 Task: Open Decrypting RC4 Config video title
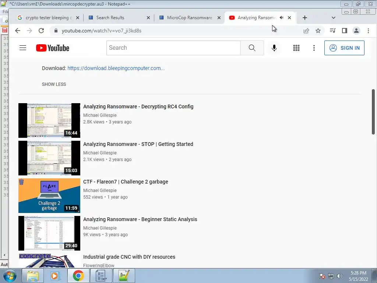click(138, 106)
